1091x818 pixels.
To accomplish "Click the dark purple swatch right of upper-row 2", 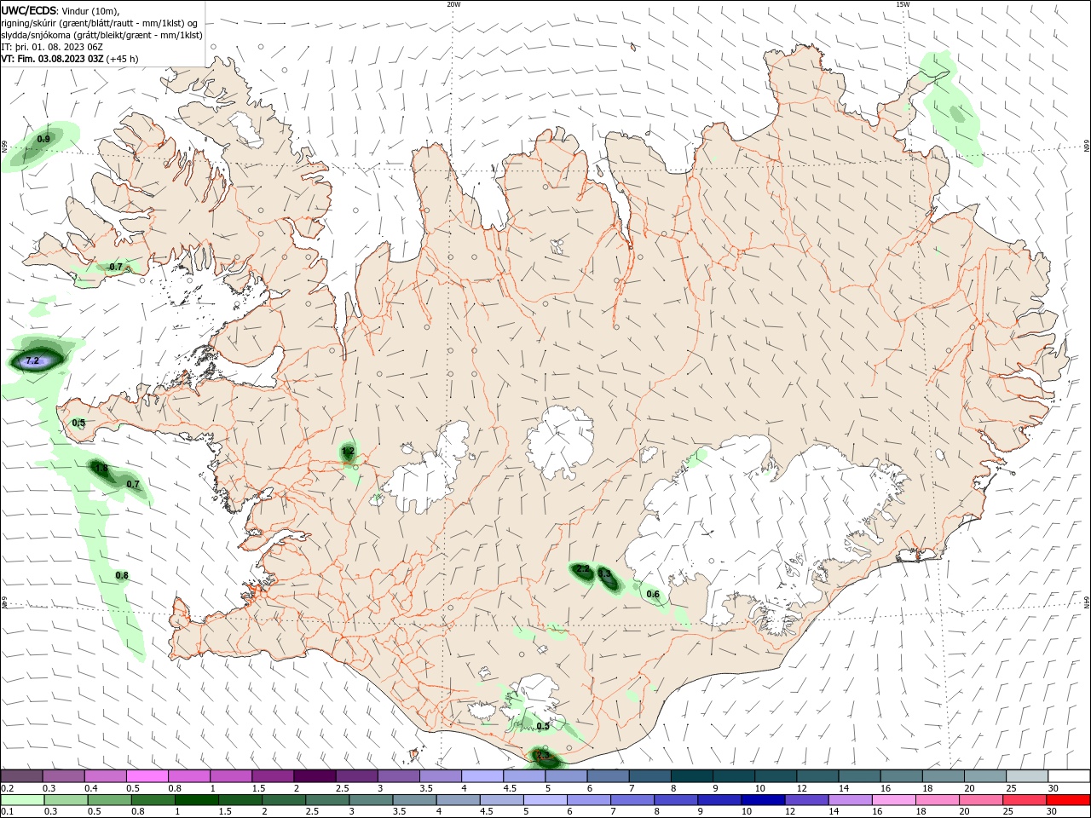I will click(315, 776).
